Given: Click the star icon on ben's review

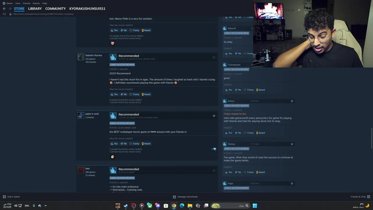Looking at the screenshot, I should (x=214, y=171).
